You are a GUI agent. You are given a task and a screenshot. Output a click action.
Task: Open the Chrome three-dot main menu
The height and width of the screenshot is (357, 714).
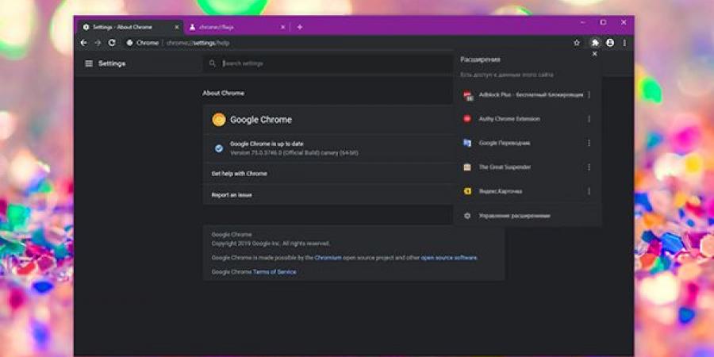click(x=624, y=43)
